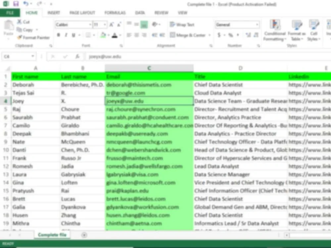
Task: Click the Font Color A swatch
Action: click(115, 35)
